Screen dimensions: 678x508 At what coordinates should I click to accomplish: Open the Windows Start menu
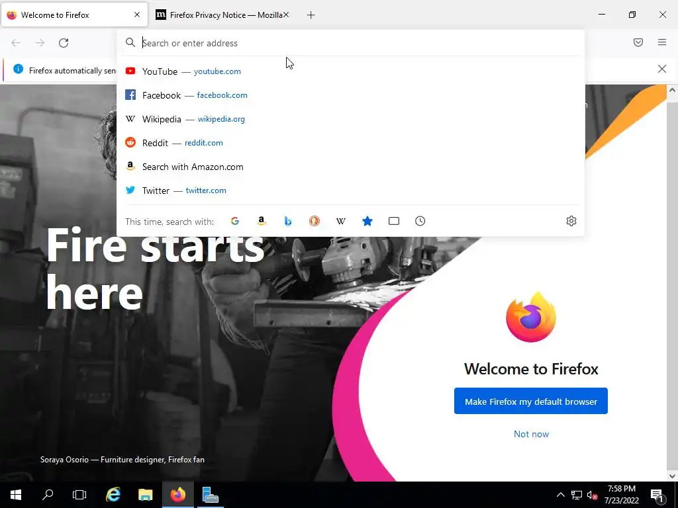click(16, 495)
